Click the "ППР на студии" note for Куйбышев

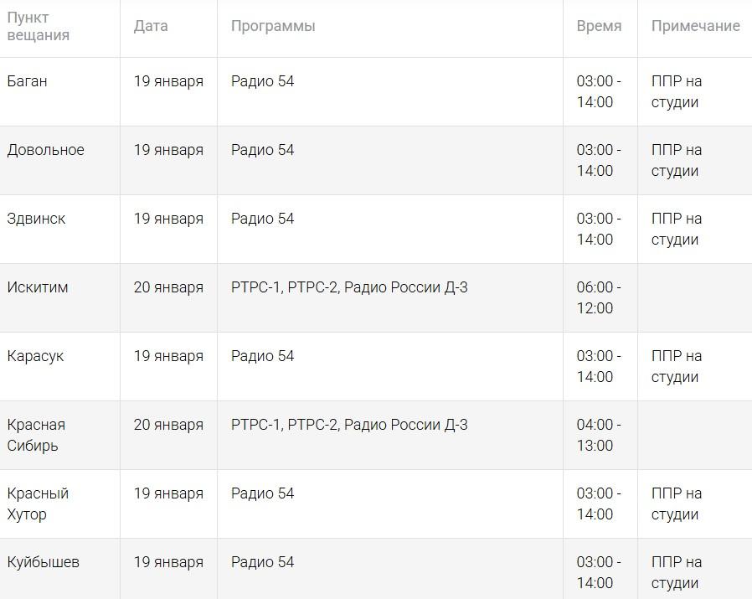point(676,572)
